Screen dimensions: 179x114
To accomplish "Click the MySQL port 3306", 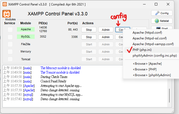I will pyautogui.click(x=75, y=37).
